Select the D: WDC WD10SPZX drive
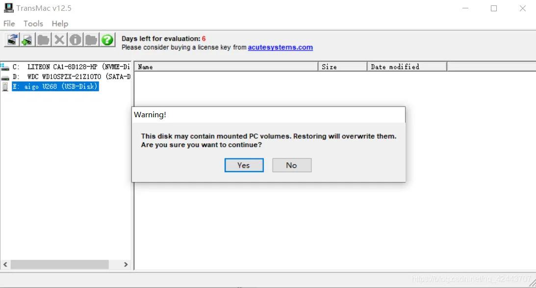Screen dimensions: 536x288 [x=72, y=77]
